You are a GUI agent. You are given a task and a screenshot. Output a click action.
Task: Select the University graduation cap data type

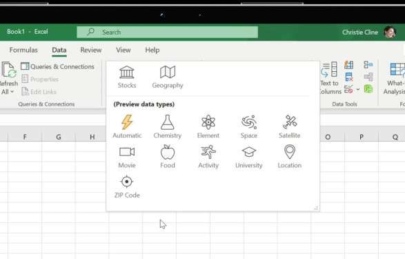[249, 157]
